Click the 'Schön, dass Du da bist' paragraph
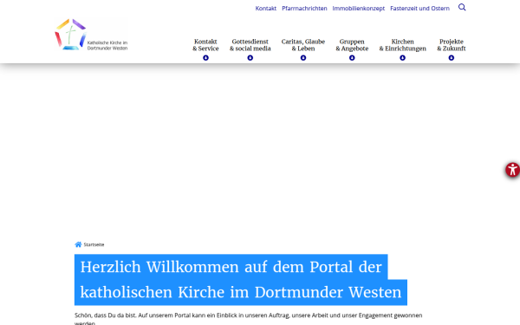This screenshot has width=520, height=325. (x=249, y=318)
